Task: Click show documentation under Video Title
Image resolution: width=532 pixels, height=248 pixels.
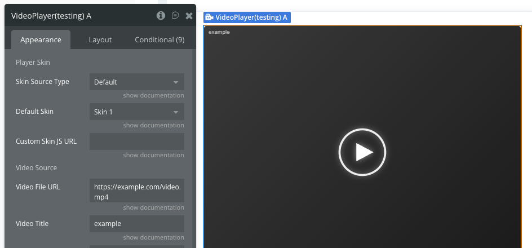Action: pos(153,237)
